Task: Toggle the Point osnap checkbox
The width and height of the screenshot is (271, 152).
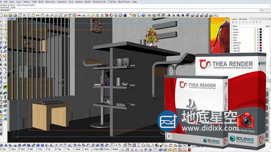Action: 19,149
